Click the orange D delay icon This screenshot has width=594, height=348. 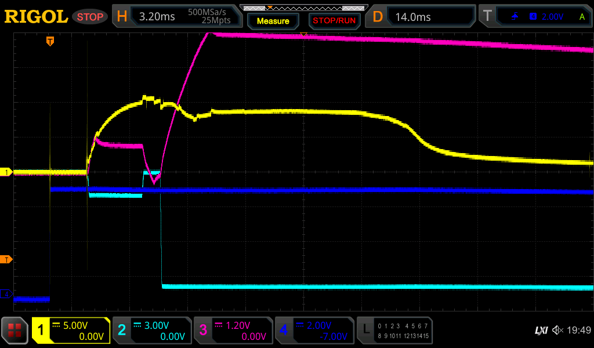click(x=378, y=17)
